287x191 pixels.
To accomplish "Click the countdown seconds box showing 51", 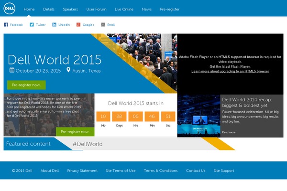I will [x=168, y=117].
